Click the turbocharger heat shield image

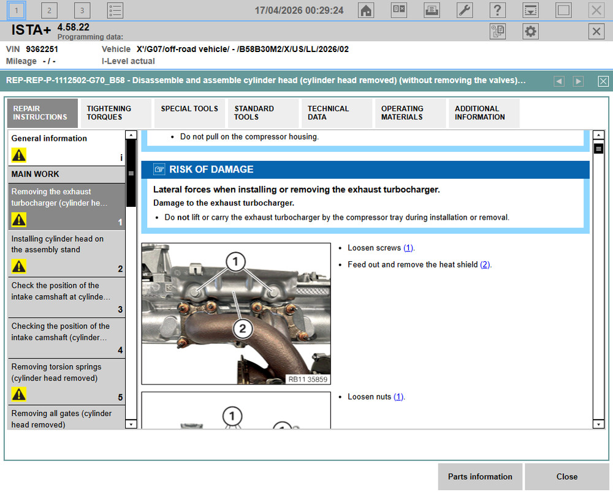pyautogui.click(x=236, y=313)
